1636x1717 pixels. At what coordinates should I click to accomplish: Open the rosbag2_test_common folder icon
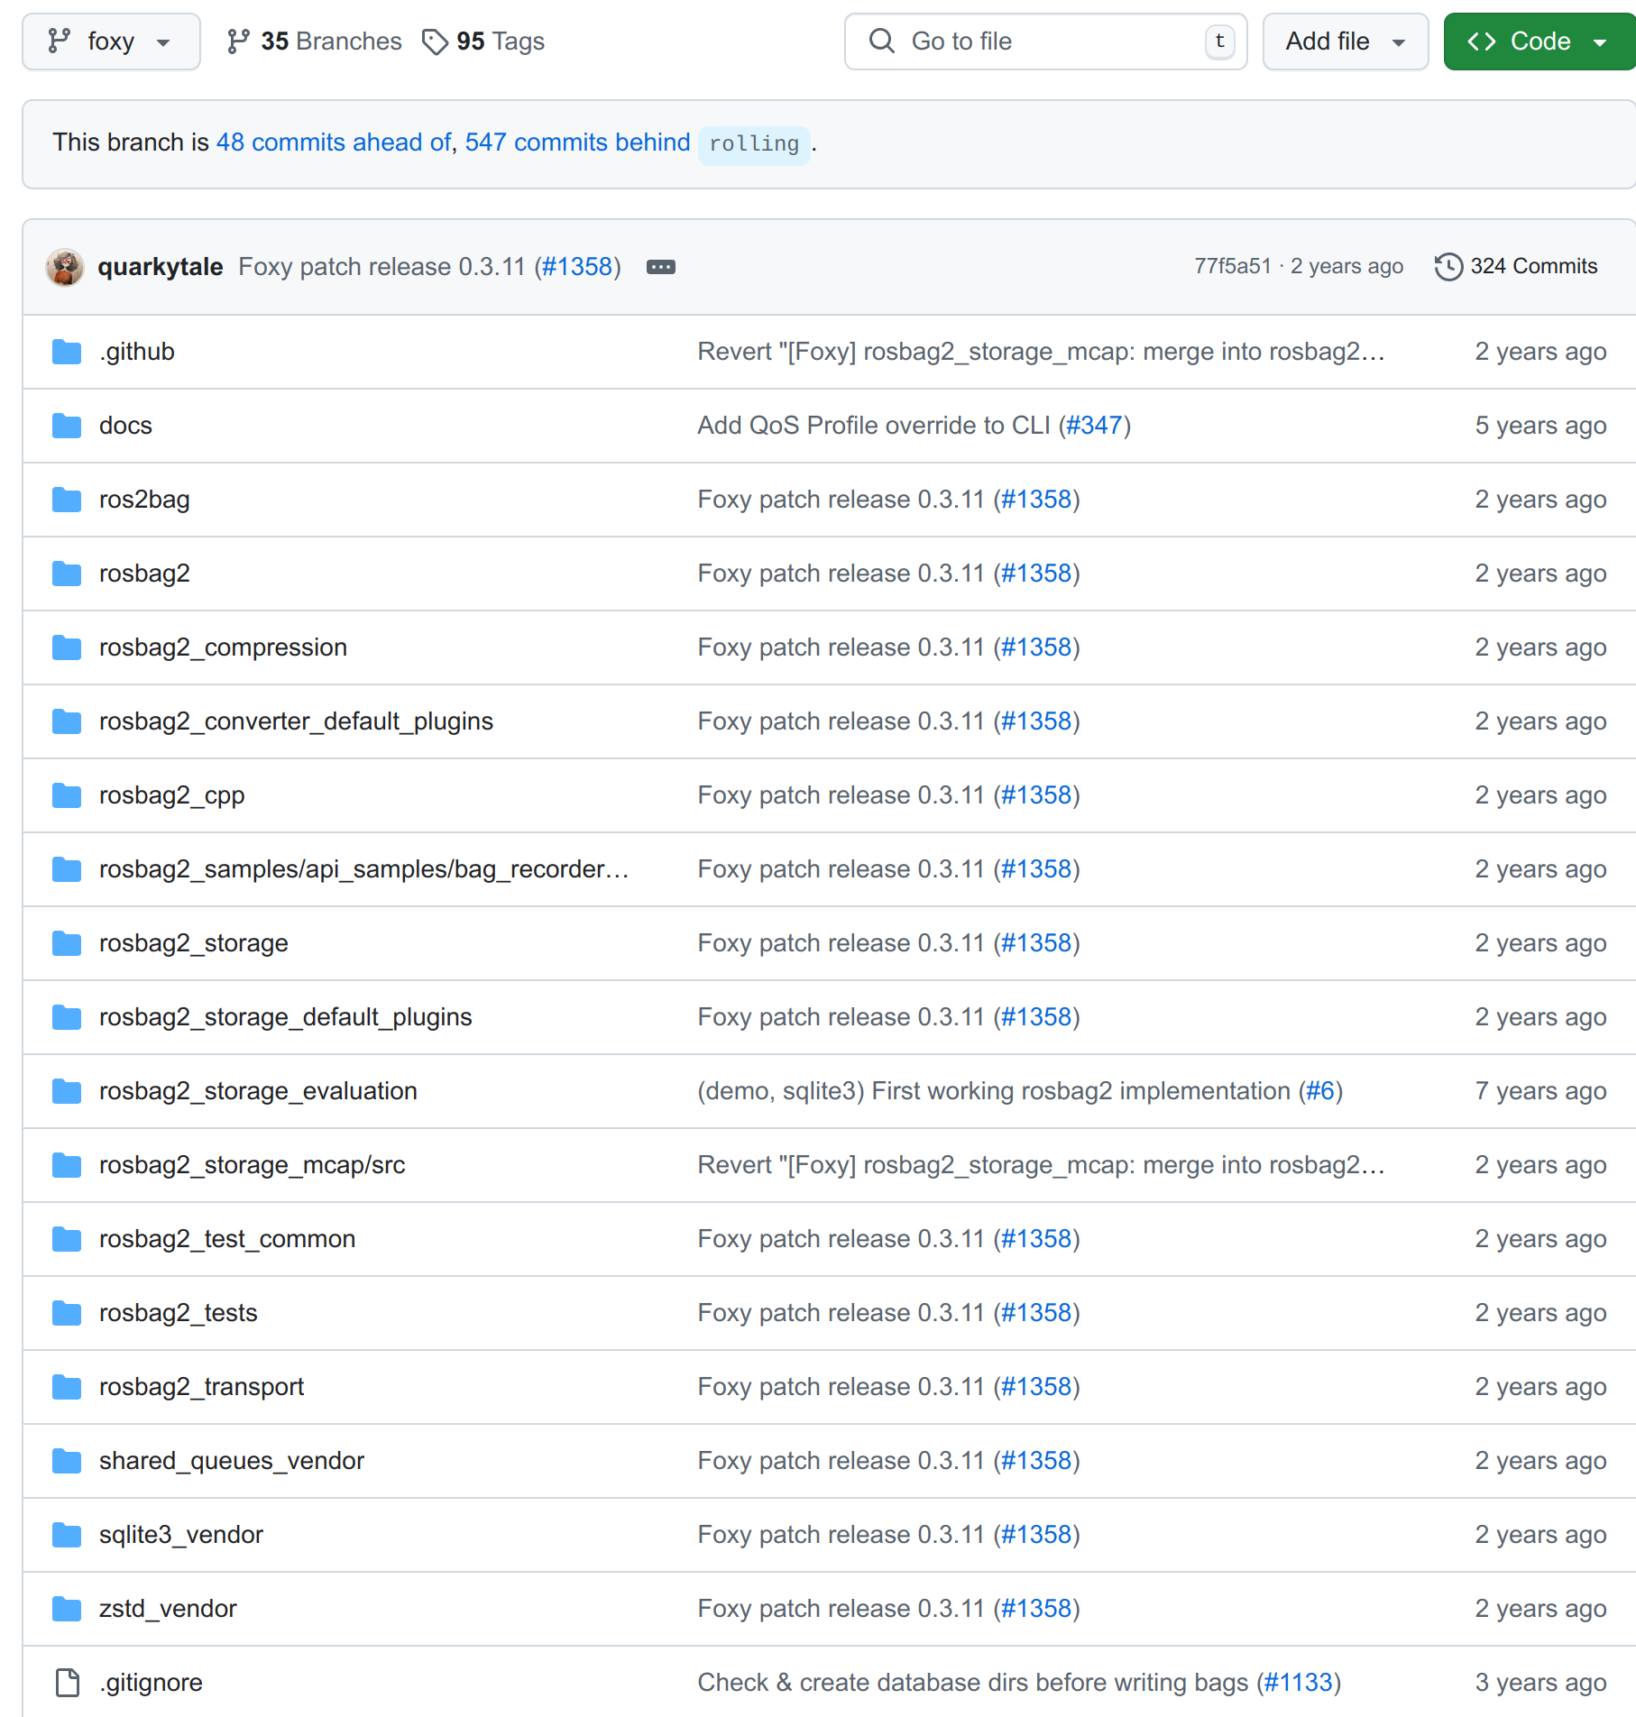[67, 1239]
